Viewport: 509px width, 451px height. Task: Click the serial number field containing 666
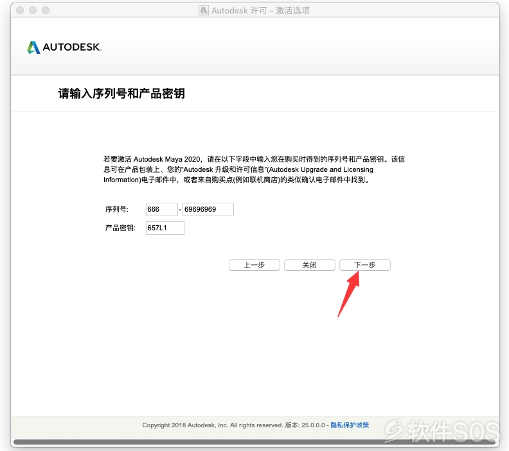click(162, 209)
